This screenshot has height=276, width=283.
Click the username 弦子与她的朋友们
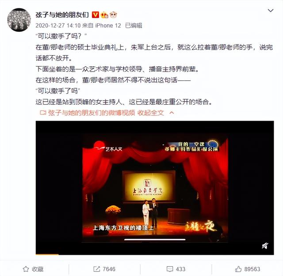click(62, 15)
